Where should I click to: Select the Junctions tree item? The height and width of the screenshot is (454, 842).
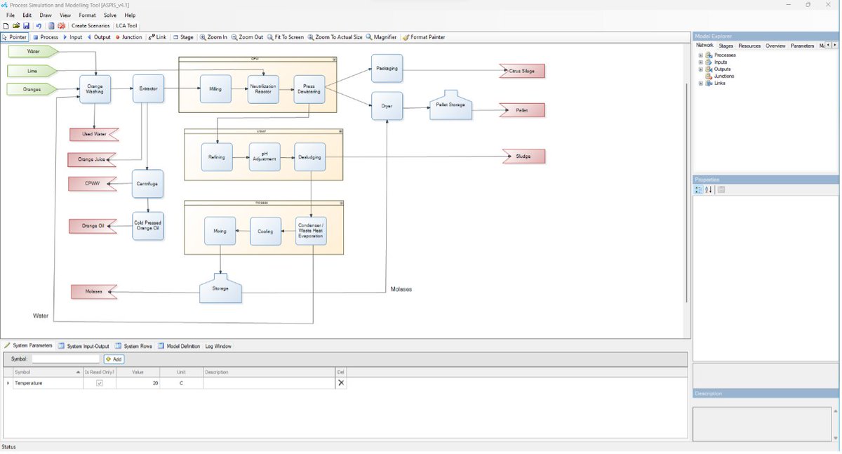(721, 76)
